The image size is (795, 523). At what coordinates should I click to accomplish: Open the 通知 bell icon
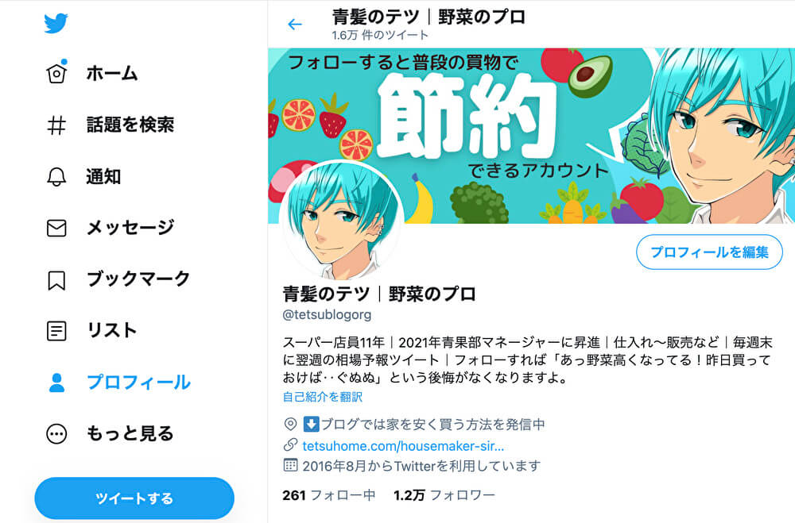pyautogui.click(x=56, y=177)
